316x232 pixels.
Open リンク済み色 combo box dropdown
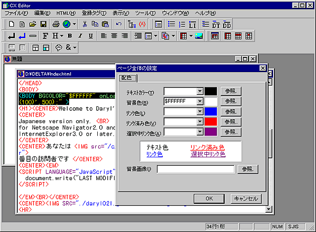pyautogui.click(x=199, y=122)
